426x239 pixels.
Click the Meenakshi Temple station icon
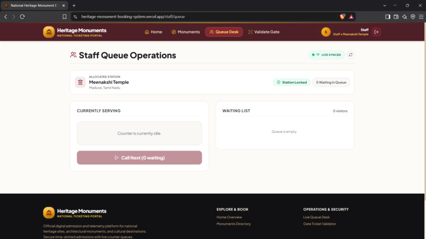click(x=80, y=82)
